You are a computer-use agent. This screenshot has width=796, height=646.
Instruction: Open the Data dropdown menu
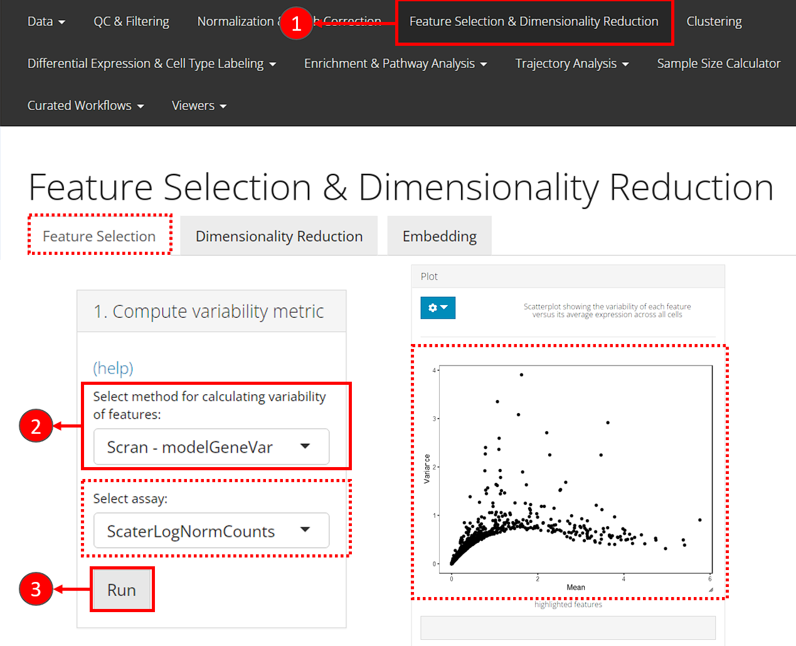[x=46, y=21]
